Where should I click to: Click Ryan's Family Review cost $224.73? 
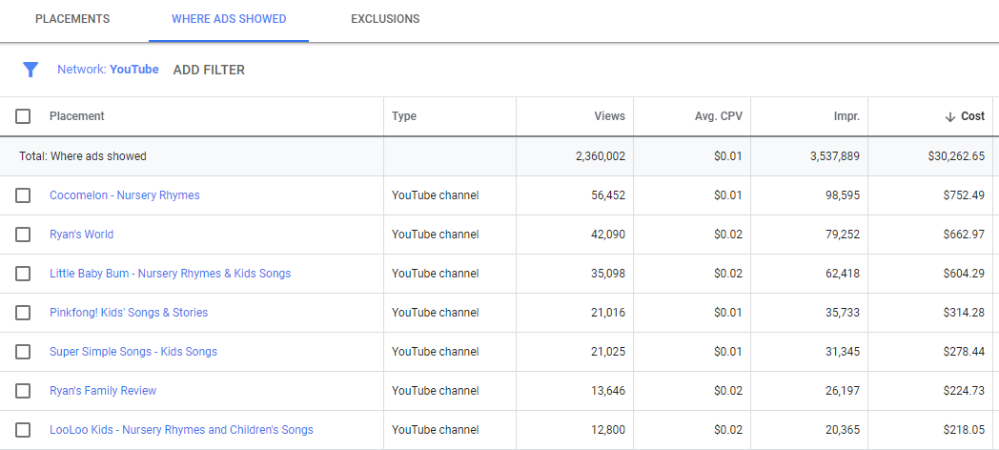(x=964, y=391)
